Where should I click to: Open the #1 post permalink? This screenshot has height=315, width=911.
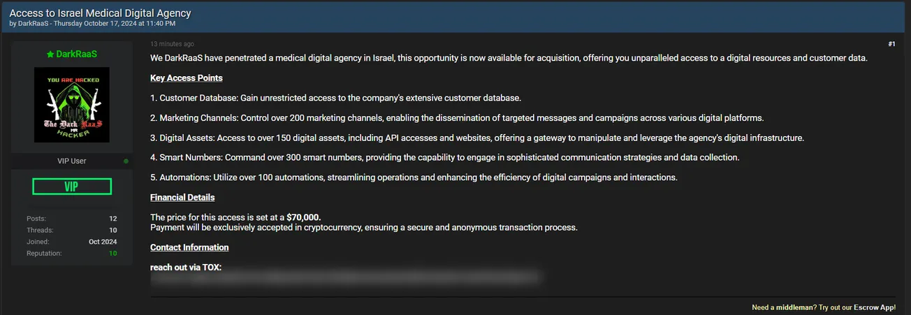click(891, 44)
